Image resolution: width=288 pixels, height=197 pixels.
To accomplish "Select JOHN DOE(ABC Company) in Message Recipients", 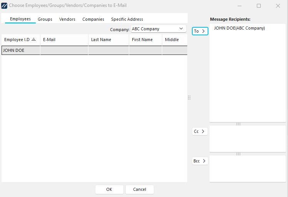I will (x=239, y=28).
